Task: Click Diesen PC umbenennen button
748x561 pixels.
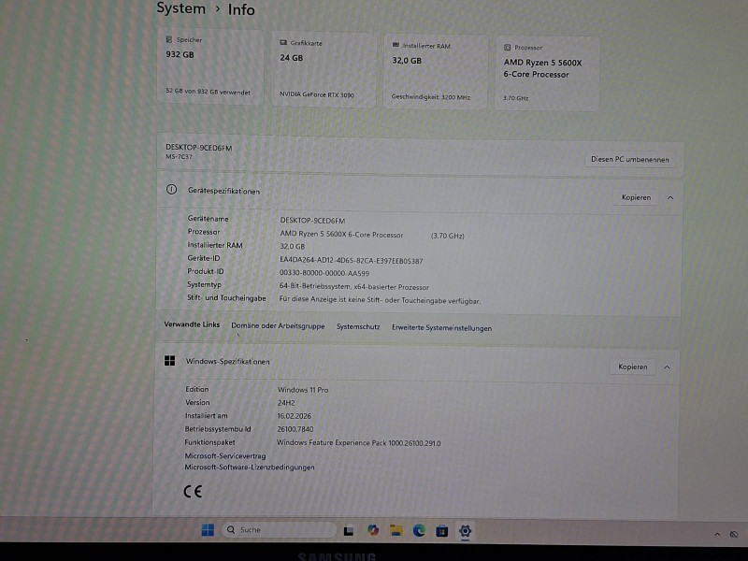Action: [x=630, y=159]
